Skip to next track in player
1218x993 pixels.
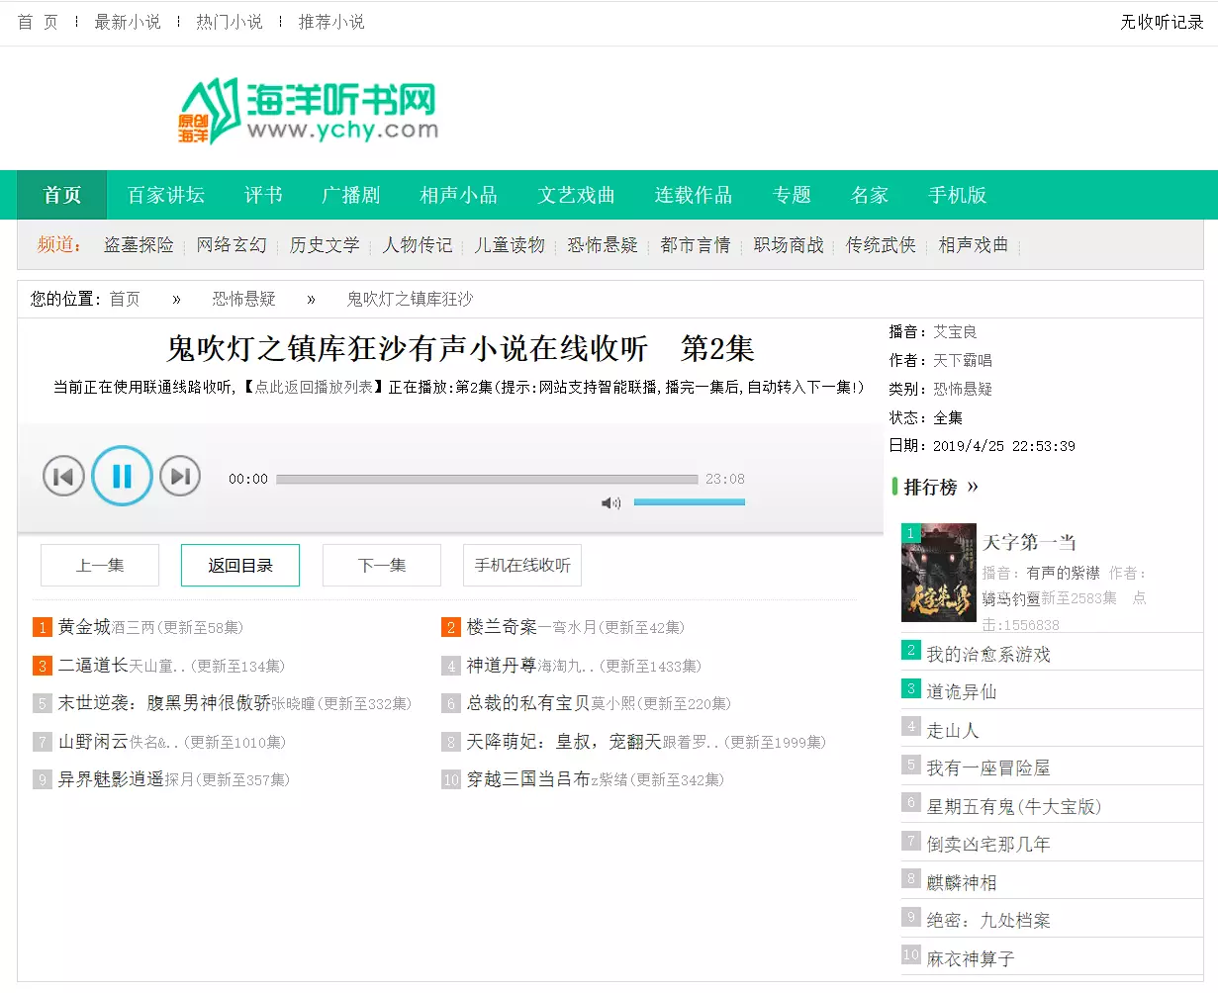pyautogui.click(x=180, y=477)
